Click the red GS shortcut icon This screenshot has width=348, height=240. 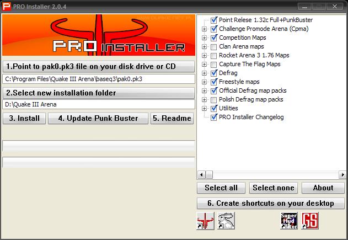[310, 221]
